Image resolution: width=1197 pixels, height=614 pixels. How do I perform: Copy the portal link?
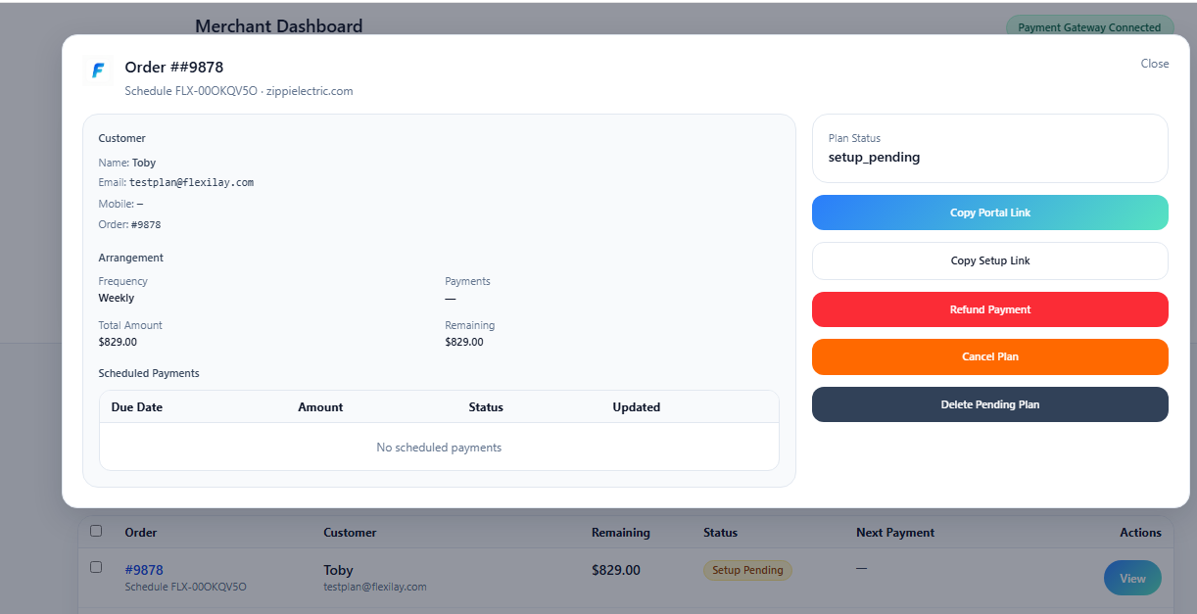(x=989, y=213)
